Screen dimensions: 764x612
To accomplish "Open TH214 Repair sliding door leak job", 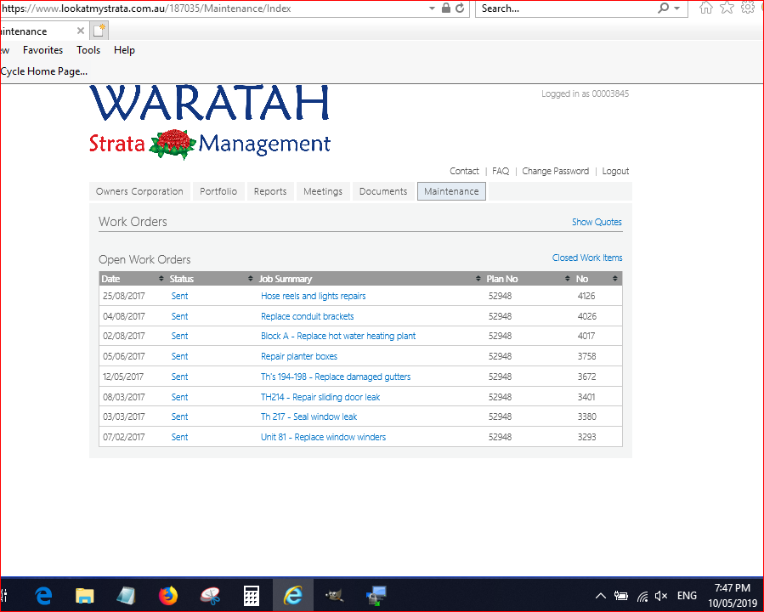I will (320, 397).
